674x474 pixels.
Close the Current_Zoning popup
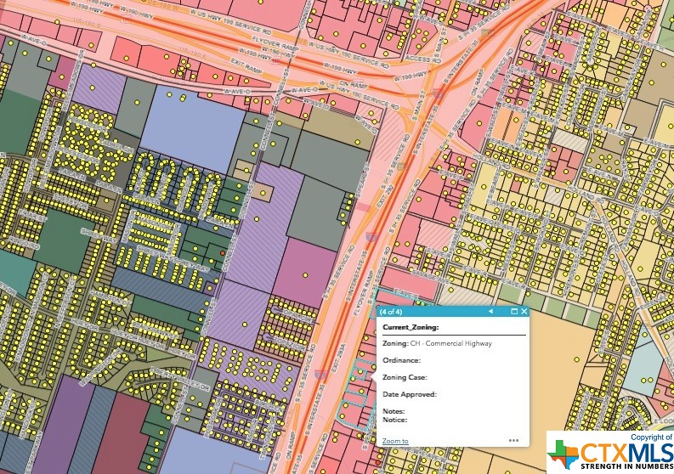[523, 312]
